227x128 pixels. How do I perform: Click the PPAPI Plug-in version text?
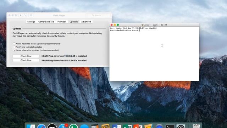65,60
